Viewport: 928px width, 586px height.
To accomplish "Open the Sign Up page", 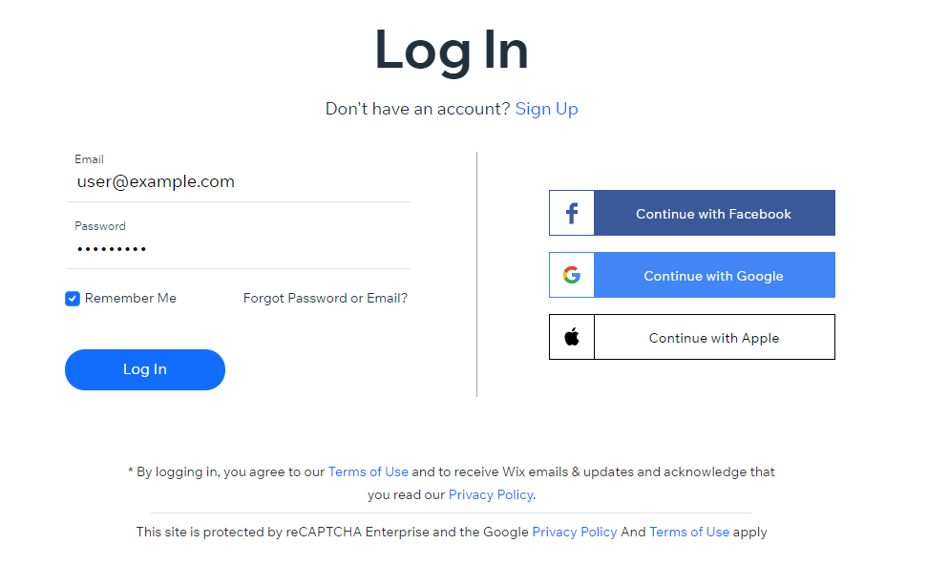I will pos(546,108).
